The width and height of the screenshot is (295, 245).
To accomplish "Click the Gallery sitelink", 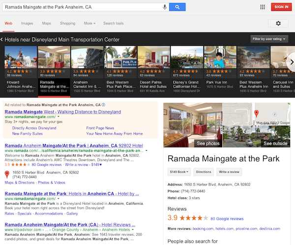I will pyautogui.click(x=72, y=214).
